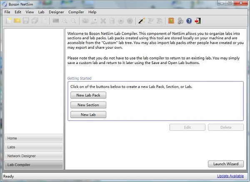The width and height of the screenshot is (250, 182).
Task: Click the yellow Open folder icon
Action: 17,21
